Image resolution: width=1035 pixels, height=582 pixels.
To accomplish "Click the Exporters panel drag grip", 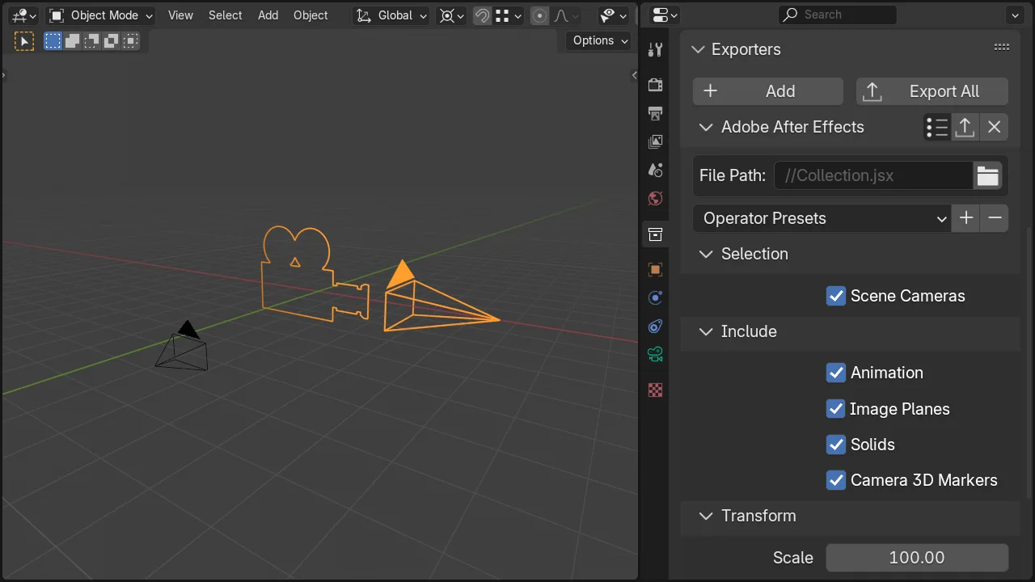I will [x=1002, y=48].
